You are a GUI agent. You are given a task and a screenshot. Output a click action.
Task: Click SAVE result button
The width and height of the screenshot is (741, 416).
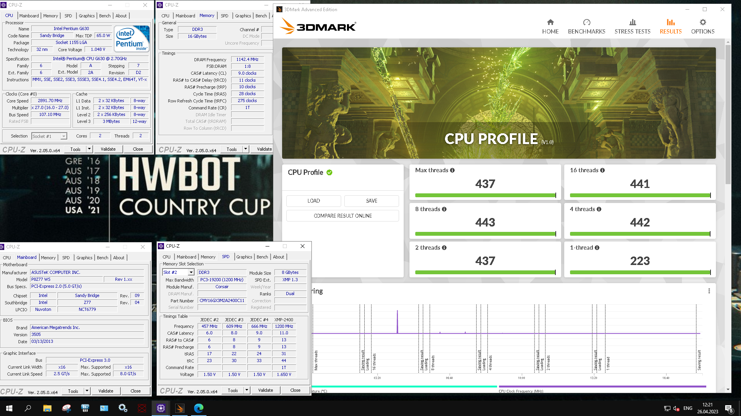coord(372,201)
